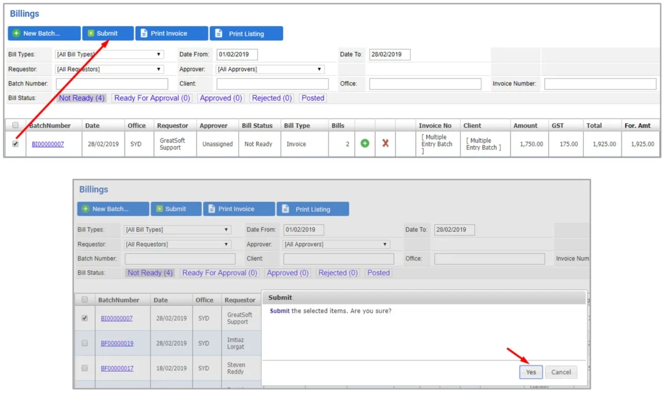
Task: Click green plus icon in BI00000007 row
Action: click(364, 144)
